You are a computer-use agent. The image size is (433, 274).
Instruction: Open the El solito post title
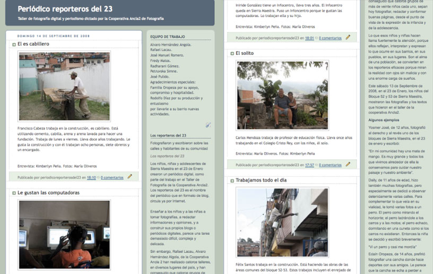click(245, 53)
